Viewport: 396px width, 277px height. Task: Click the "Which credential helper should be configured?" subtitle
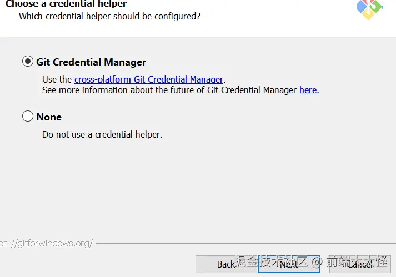pos(109,16)
